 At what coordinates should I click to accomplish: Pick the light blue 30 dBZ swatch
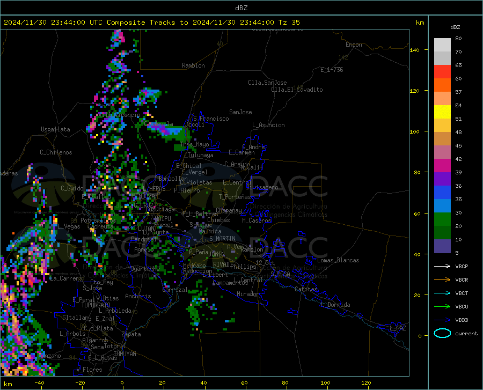(x=442, y=206)
